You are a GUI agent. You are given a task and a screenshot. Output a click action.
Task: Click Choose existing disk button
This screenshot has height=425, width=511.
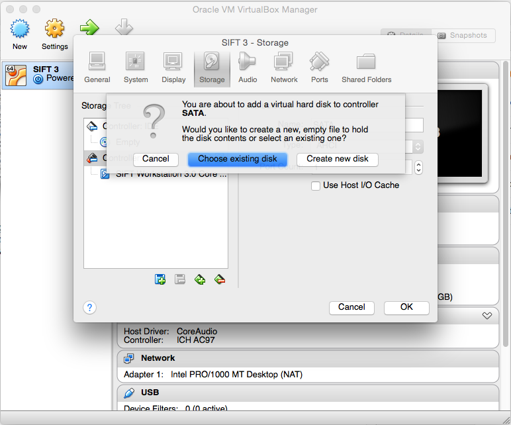point(237,159)
